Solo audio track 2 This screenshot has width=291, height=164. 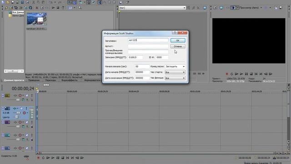click(x=26, y=108)
